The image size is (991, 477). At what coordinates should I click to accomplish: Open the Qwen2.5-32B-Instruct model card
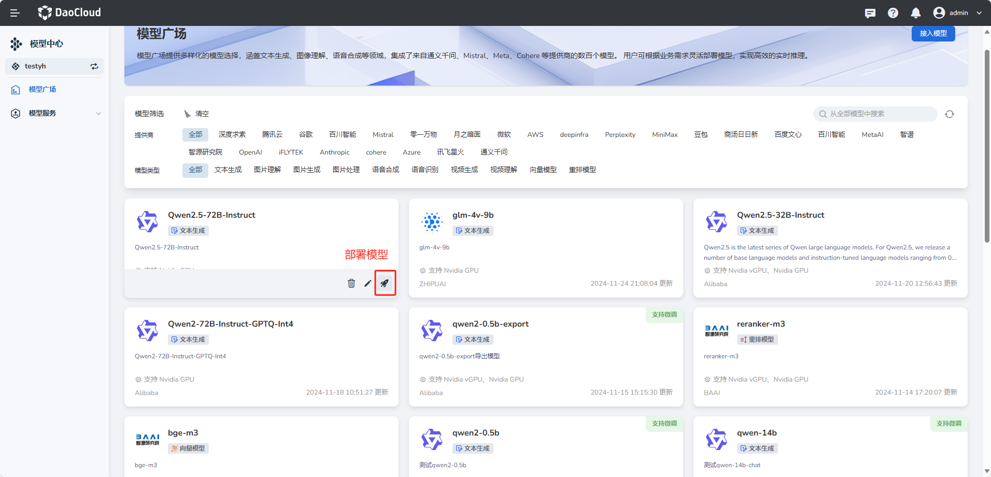830,248
